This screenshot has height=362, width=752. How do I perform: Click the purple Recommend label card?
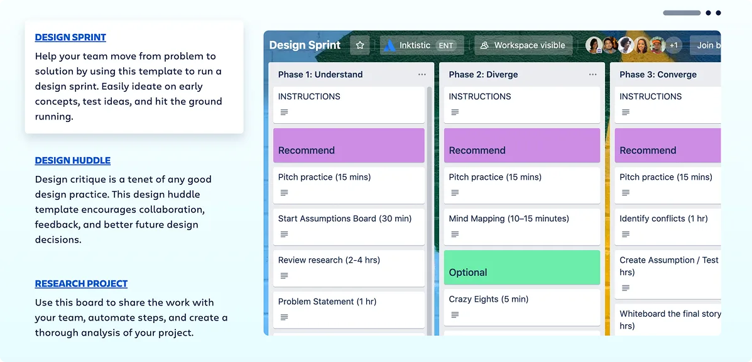(x=348, y=145)
